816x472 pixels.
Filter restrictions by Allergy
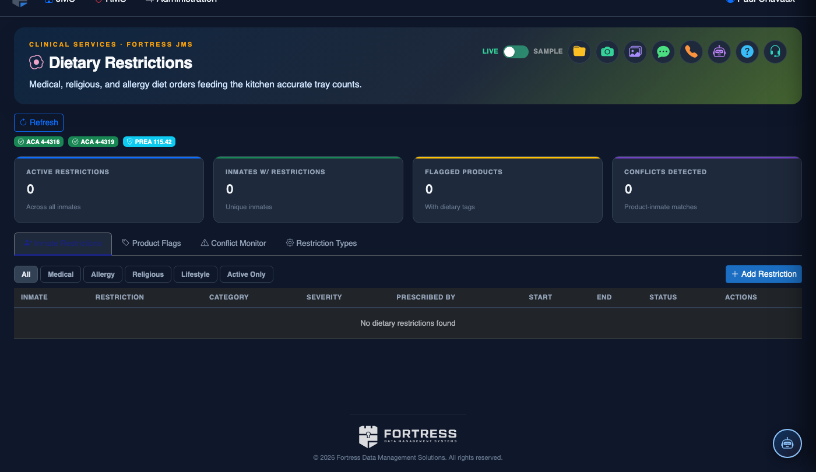point(103,274)
